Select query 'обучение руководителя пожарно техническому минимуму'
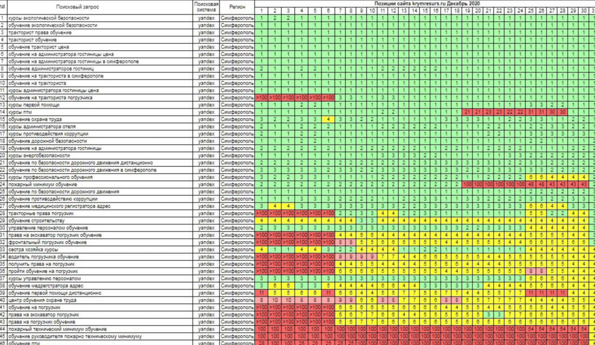The image size is (595, 345). (75, 336)
